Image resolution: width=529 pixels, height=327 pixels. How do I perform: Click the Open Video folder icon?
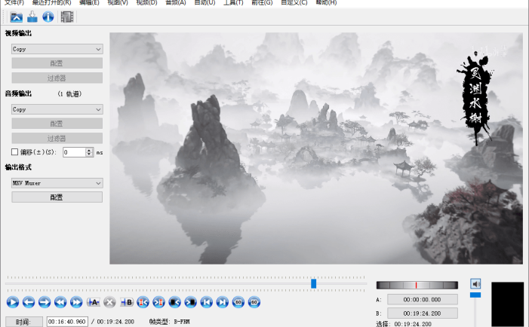tap(16, 17)
